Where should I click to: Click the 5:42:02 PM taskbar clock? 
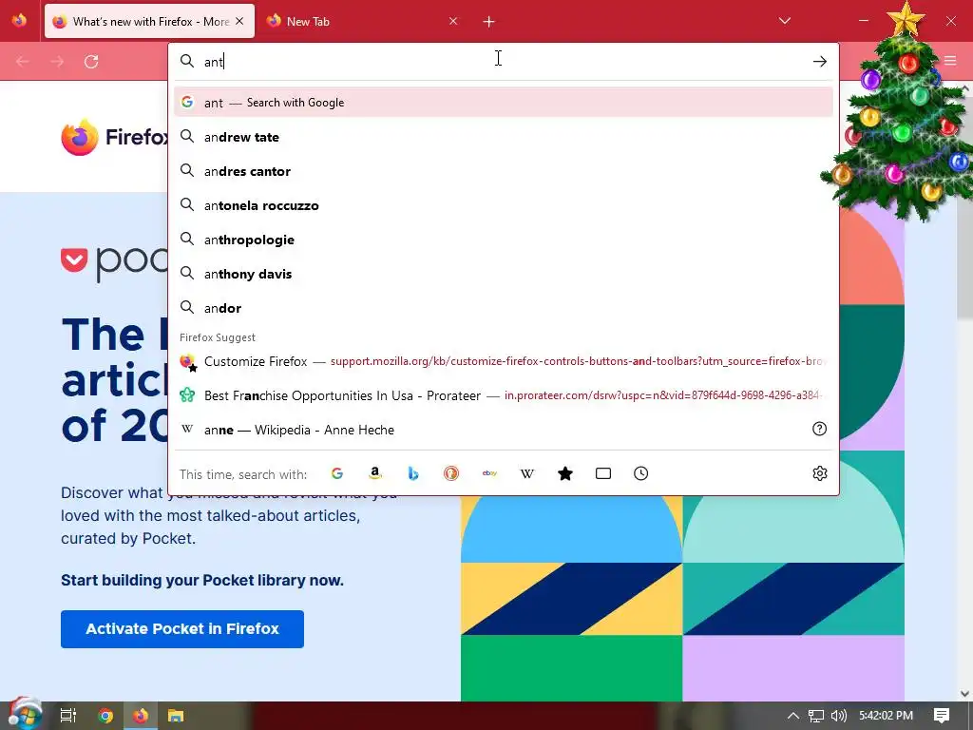(x=886, y=716)
